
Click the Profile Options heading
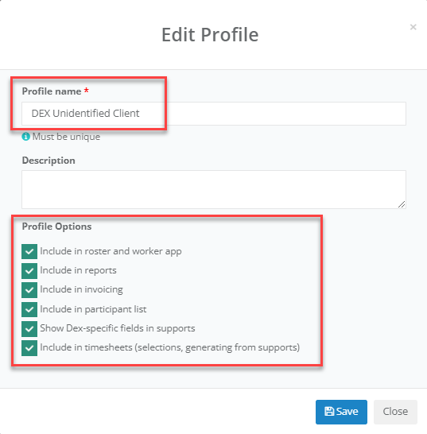tap(56, 227)
